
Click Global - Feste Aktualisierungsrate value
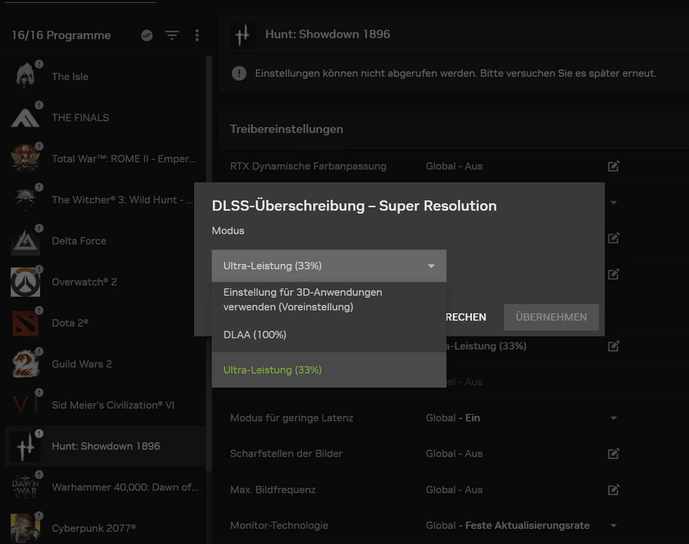(508, 525)
